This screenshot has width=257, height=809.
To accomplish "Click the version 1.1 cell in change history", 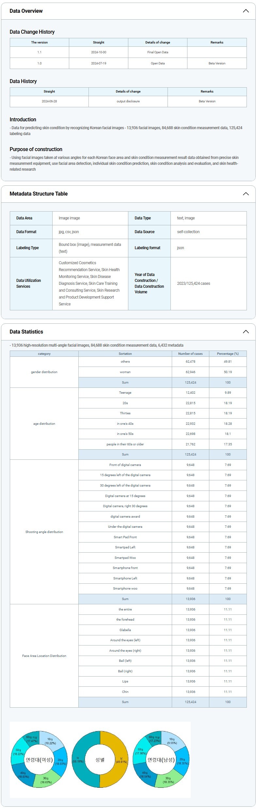I will click(x=40, y=52).
